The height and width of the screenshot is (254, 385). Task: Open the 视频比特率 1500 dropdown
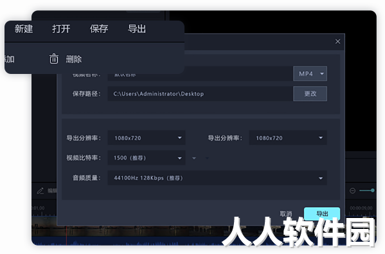(147, 158)
